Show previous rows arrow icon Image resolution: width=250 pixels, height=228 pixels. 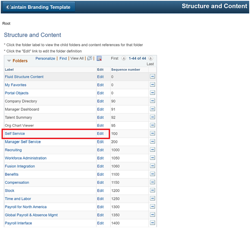[x=123, y=58]
